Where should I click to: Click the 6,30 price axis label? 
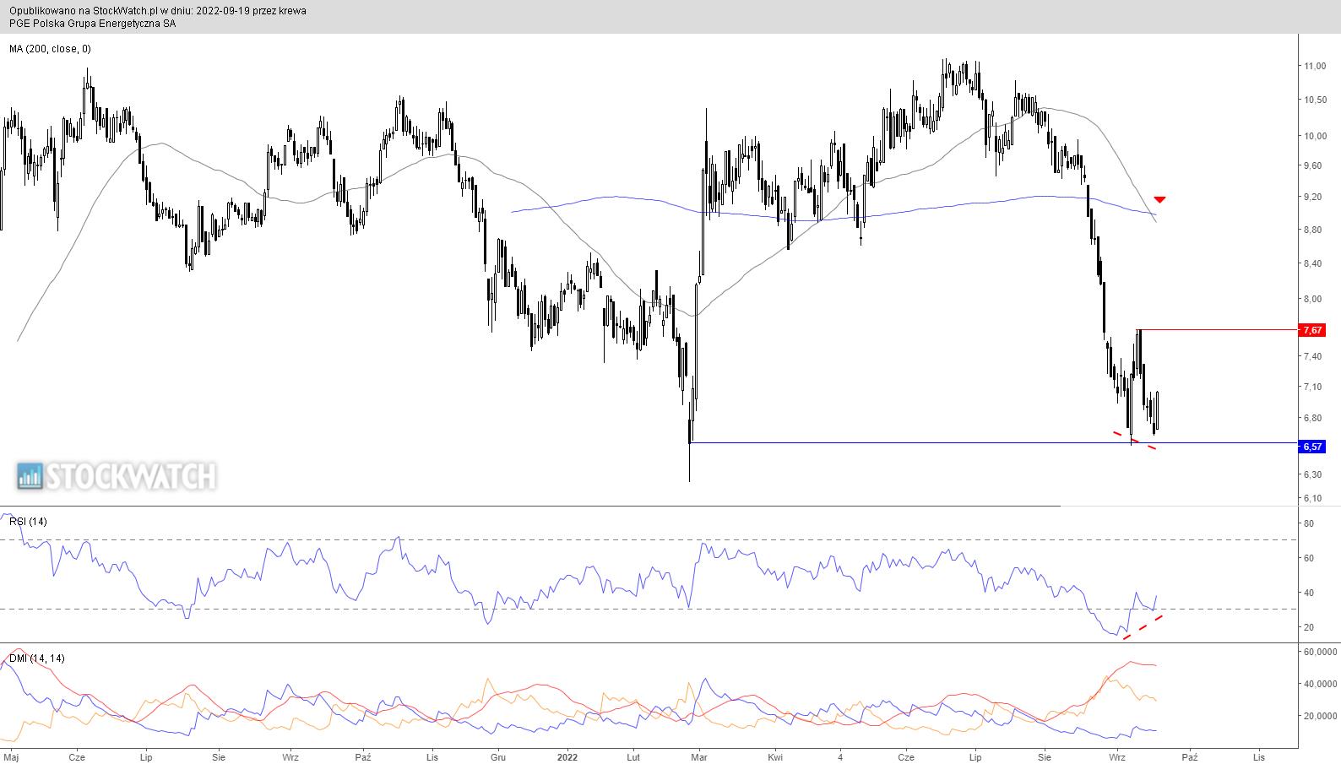(1314, 475)
